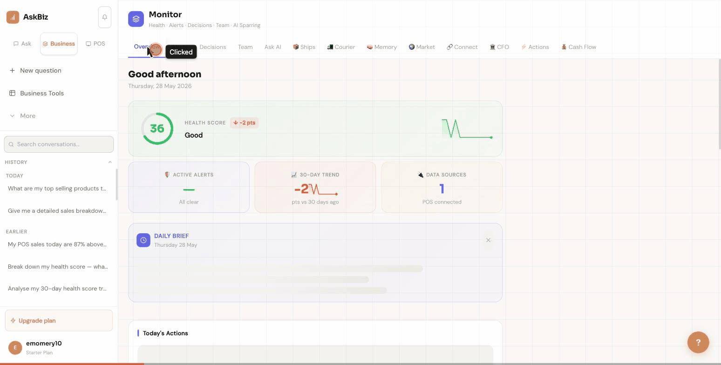Viewport: 721px width, 365px height.
Task: Switch to Ask mode
Action: 22,44
